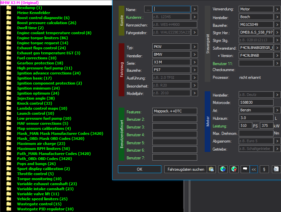Expand the Serie X3 M selection arrow
This screenshot has height=212, width=281.
195,62
